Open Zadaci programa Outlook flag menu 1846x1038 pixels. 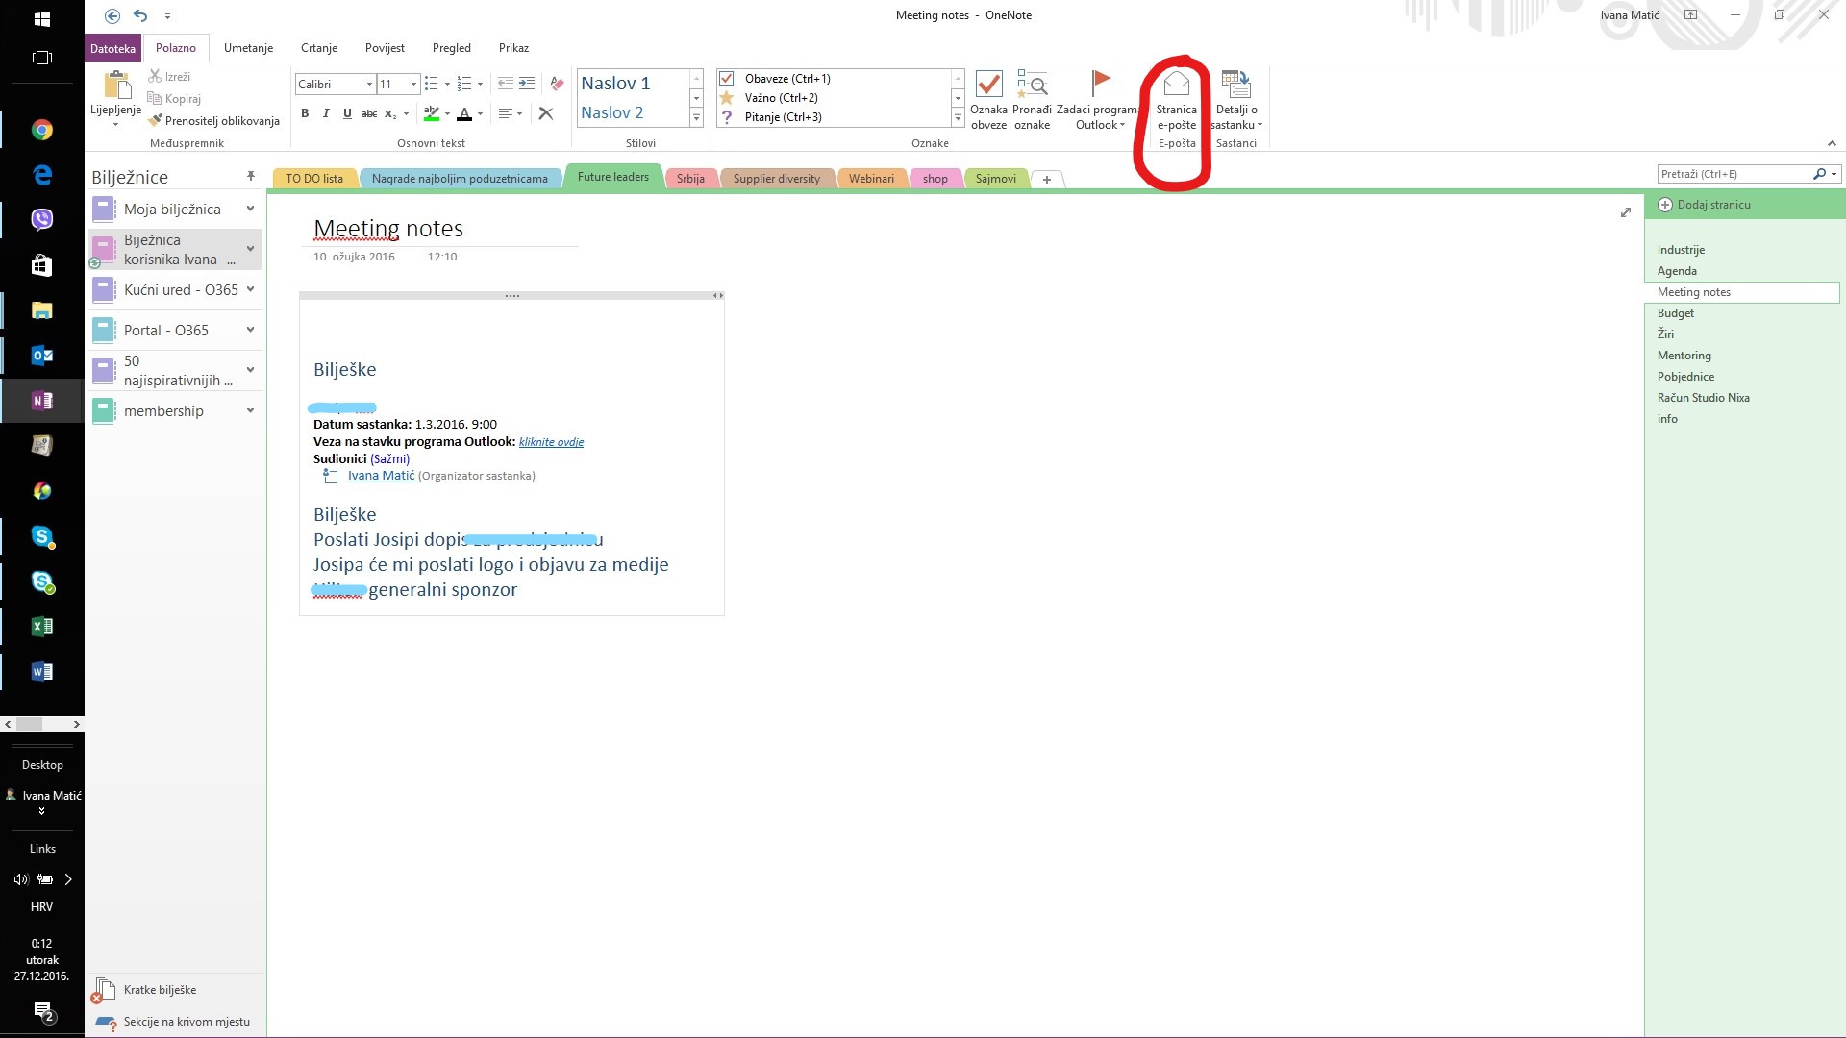(x=1098, y=100)
